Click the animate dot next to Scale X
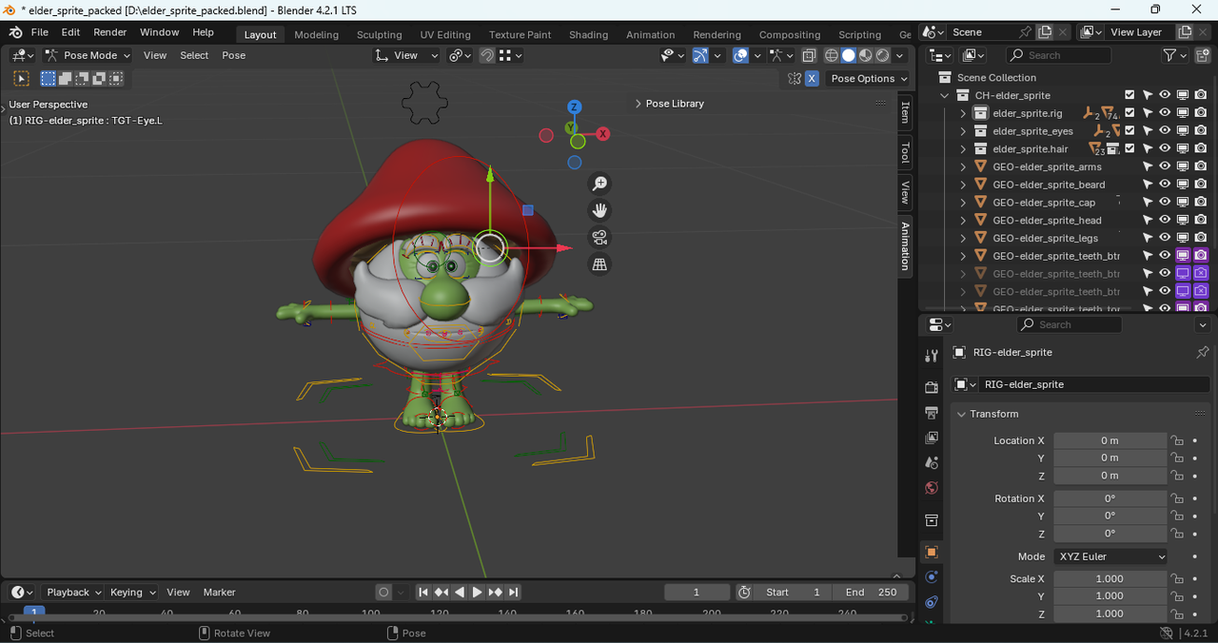 (x=1195, y=578)
